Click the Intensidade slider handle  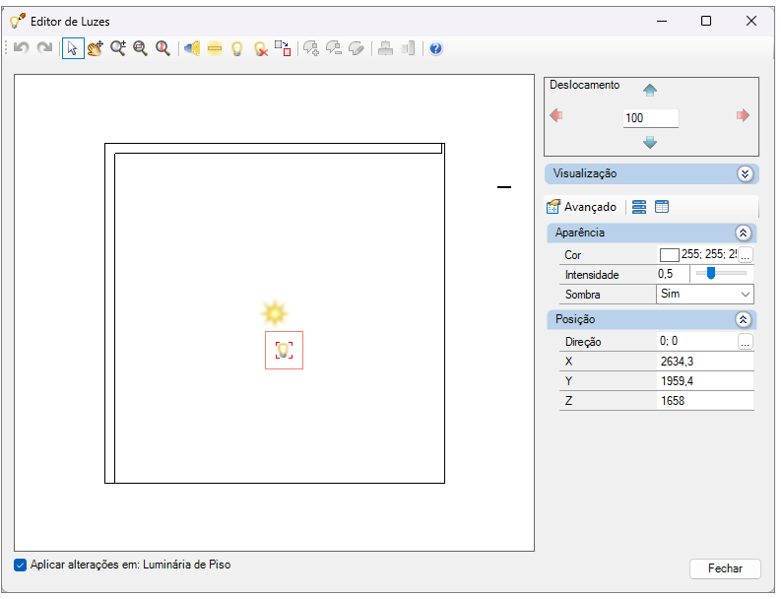tap(711, 273)
